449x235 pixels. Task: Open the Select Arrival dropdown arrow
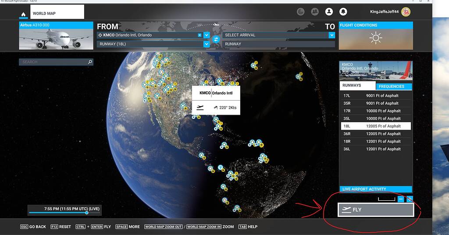click(x=332, y=35)
